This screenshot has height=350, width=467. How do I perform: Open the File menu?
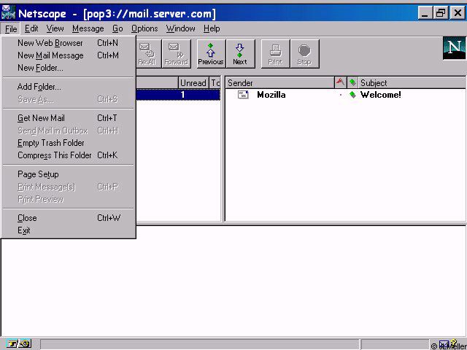[11, 29]
